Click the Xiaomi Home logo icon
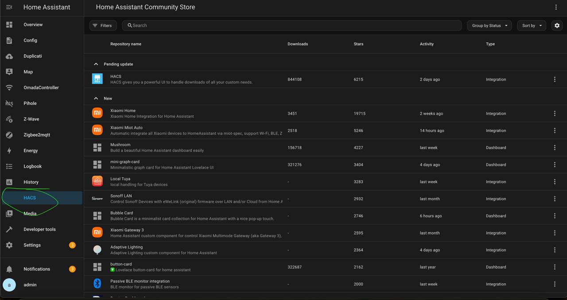567x300 pixels. [x=97, y=113]
